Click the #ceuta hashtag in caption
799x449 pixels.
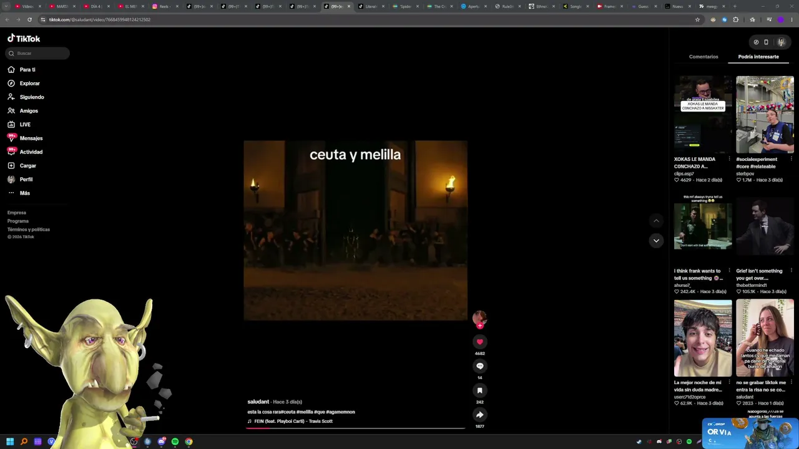coord(288,412)
